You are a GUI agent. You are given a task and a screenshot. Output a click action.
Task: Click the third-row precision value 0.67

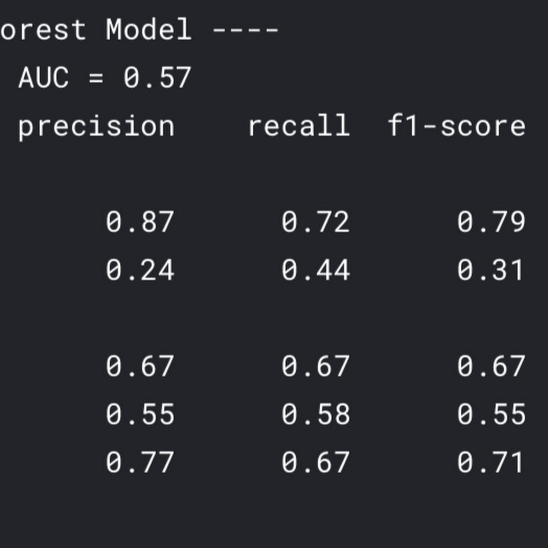point(140,366)
